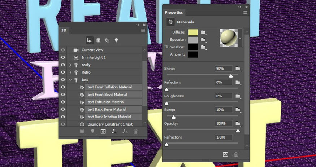Select Infinite Light 1 row
Screen dimensions: 316x167
[104, 57]
